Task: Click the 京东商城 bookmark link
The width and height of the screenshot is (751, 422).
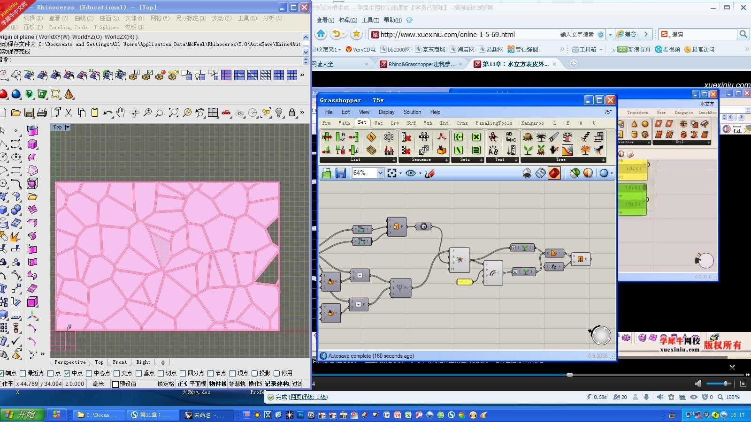Action: 429,49
